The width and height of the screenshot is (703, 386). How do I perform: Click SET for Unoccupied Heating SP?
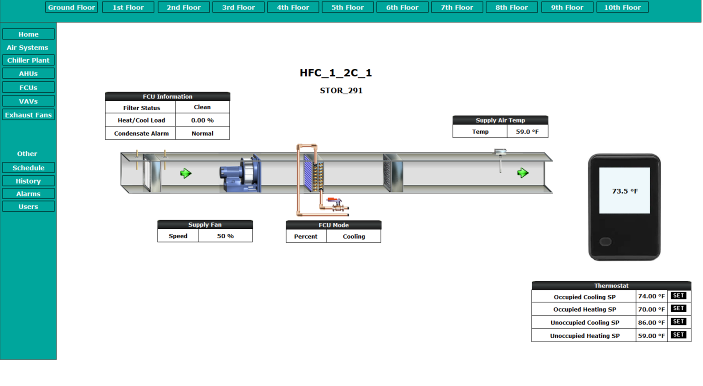pyautogui.click(x=678, y=335)
